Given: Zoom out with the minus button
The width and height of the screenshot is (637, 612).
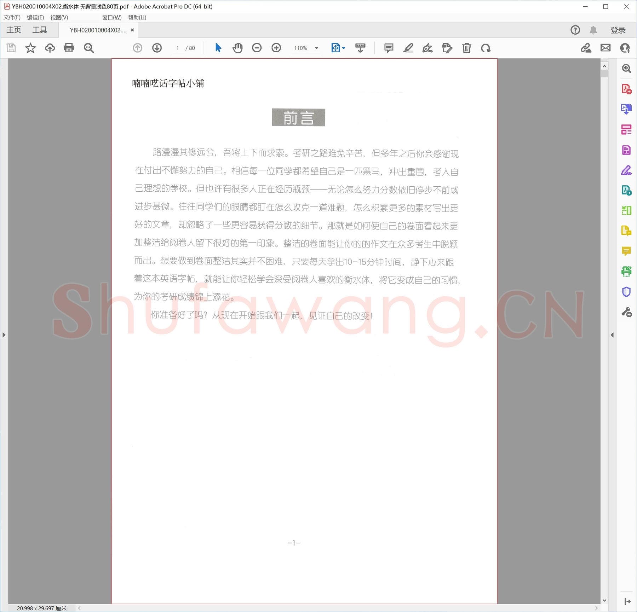Looking at the screenshot, I should click(x=257, y=48).
